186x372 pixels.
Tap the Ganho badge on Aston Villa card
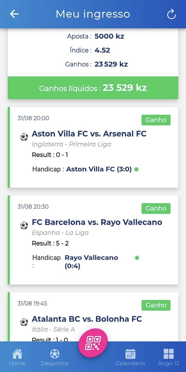click(156, 120)
